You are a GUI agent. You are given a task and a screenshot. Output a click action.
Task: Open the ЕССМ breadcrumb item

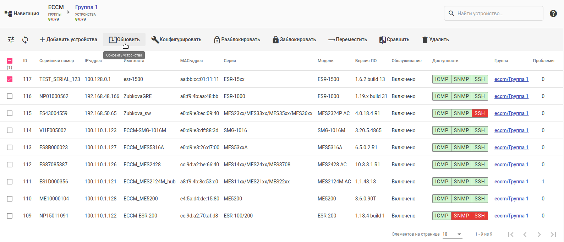tap(56, 7)
